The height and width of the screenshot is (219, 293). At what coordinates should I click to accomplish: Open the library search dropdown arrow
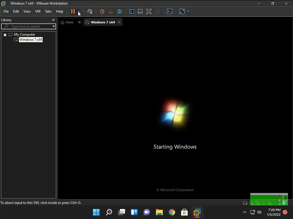(54, 27)
